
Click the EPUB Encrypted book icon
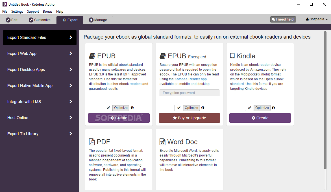click(163, 56)
